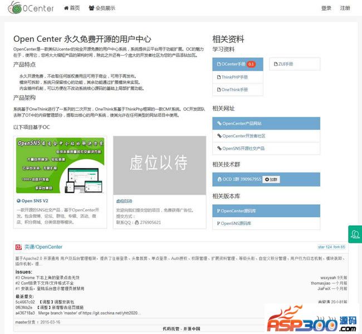Viewport: 362px width, 334px height.
Task: Click the chain icon beside OpenCenter开发者社区
Action: coord(219,136)
